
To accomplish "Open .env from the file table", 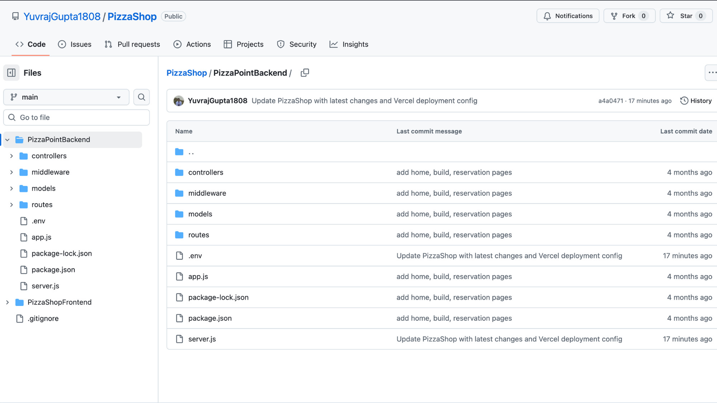I will pyautogui.click(x=195, y=256).
